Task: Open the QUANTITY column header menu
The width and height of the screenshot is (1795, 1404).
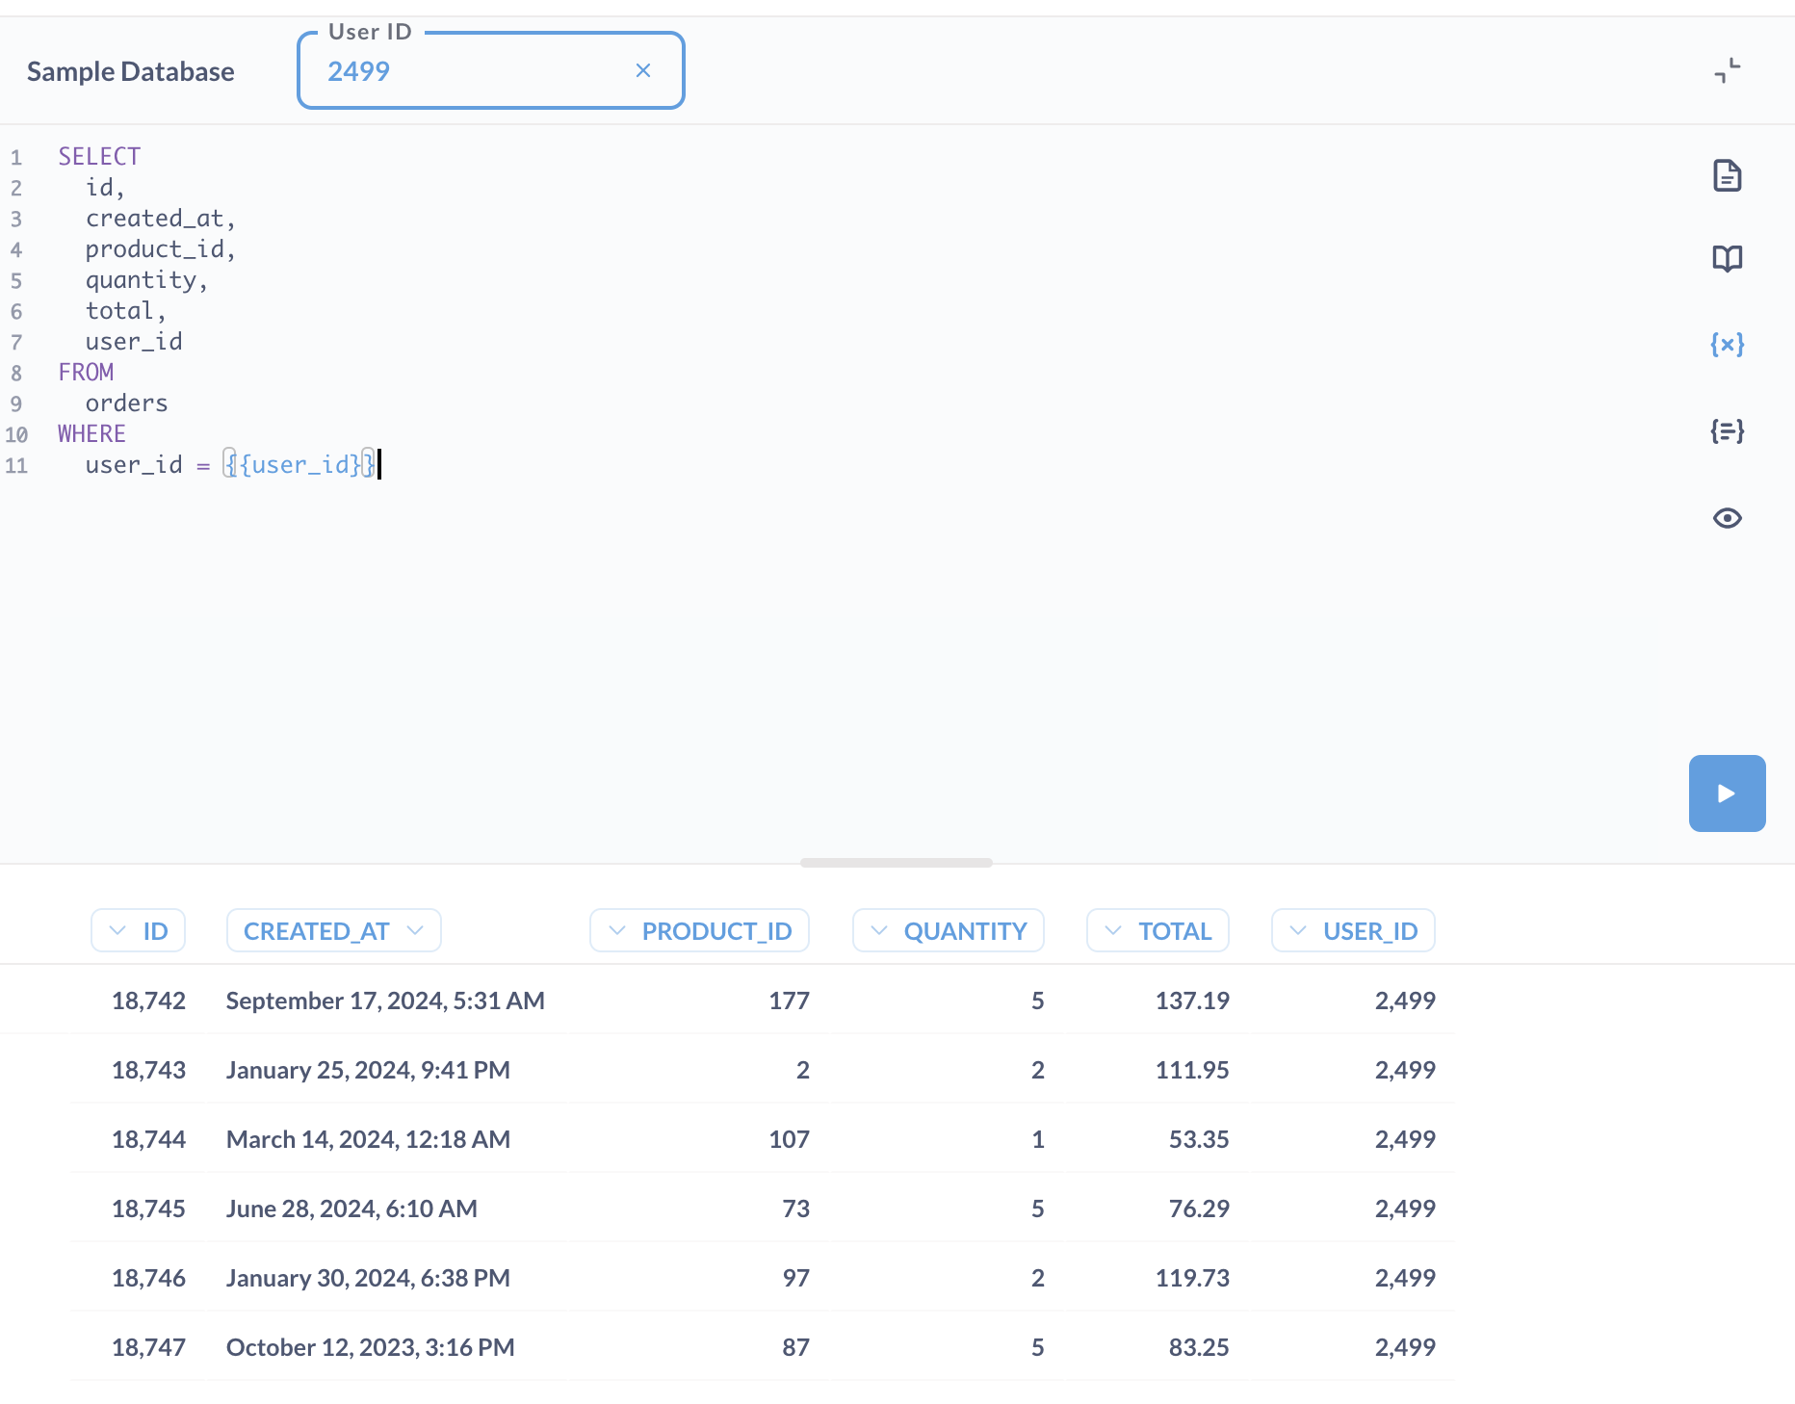Action: 948,930
